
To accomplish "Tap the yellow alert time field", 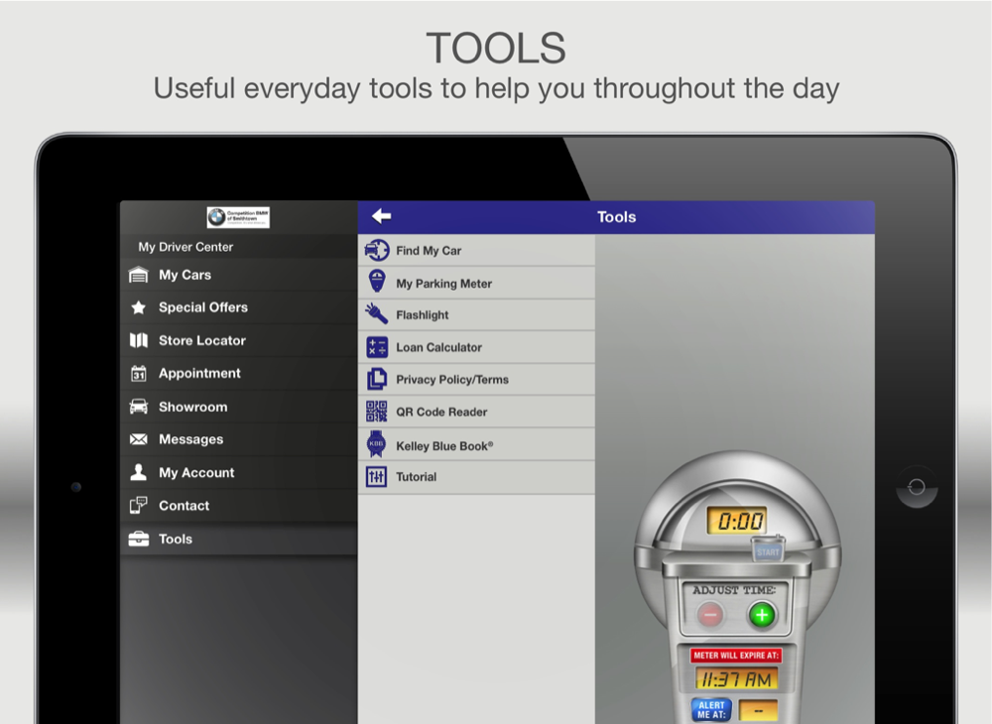I will pos(758,711).
